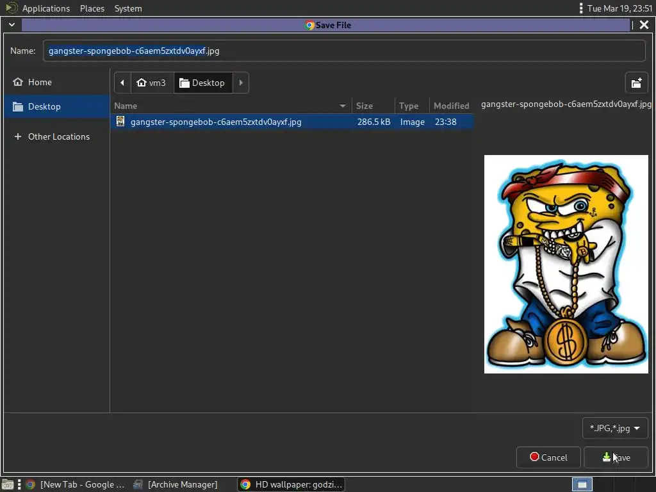Click the plus icon next to Other Locations
Image resolution: width=656 pixels, height=492 pixels.
17,136
